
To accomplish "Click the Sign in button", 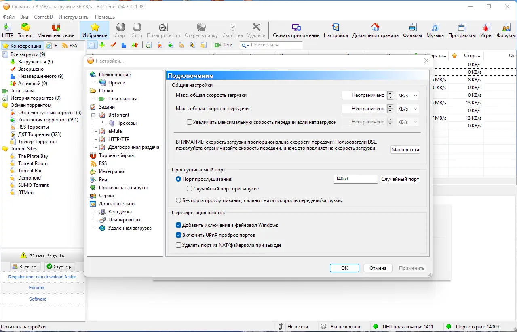I will (25, 267).
